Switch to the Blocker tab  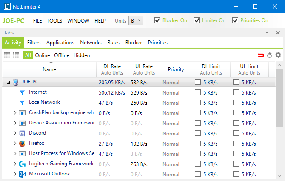coord(134,43)
